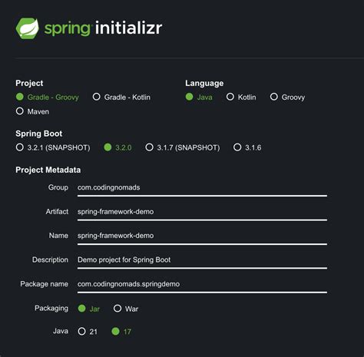The width and height of the screenshot is (364, 357).
Task: Choose Gradle - Kotlin project type
Action: 121,98
